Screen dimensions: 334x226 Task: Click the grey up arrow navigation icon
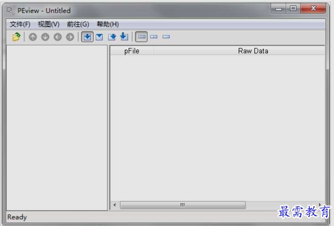point(33,37)
